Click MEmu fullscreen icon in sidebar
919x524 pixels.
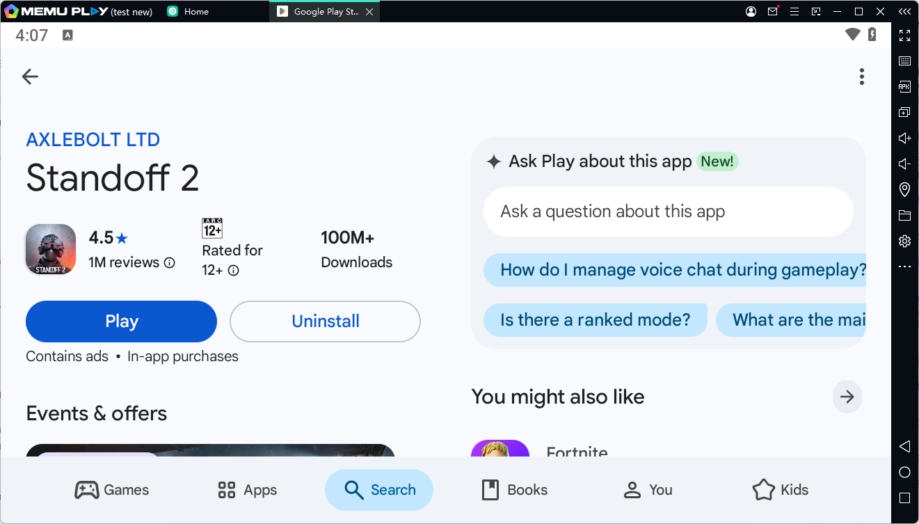(x=904, y=35)
